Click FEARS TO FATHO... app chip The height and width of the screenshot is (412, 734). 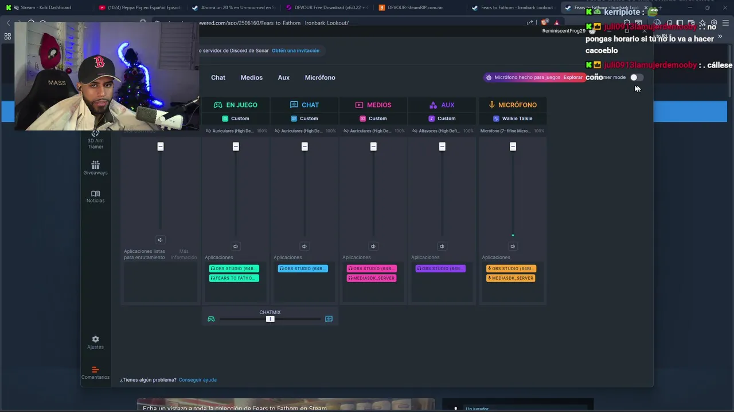coord(234,278)
